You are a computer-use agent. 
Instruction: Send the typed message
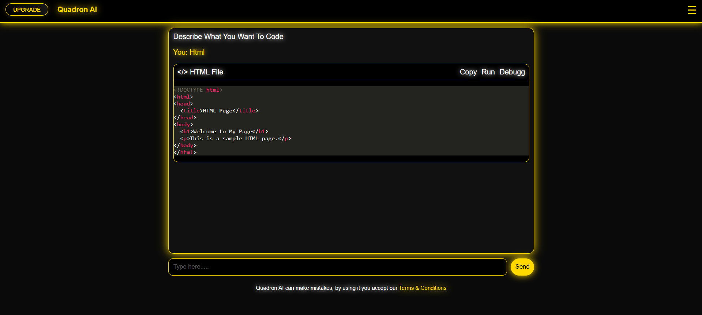click(x=522, y=267)
